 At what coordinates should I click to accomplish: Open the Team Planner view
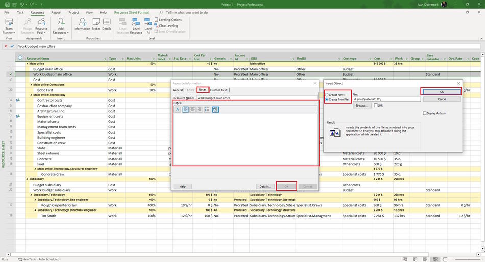click(x=9, y=26)
